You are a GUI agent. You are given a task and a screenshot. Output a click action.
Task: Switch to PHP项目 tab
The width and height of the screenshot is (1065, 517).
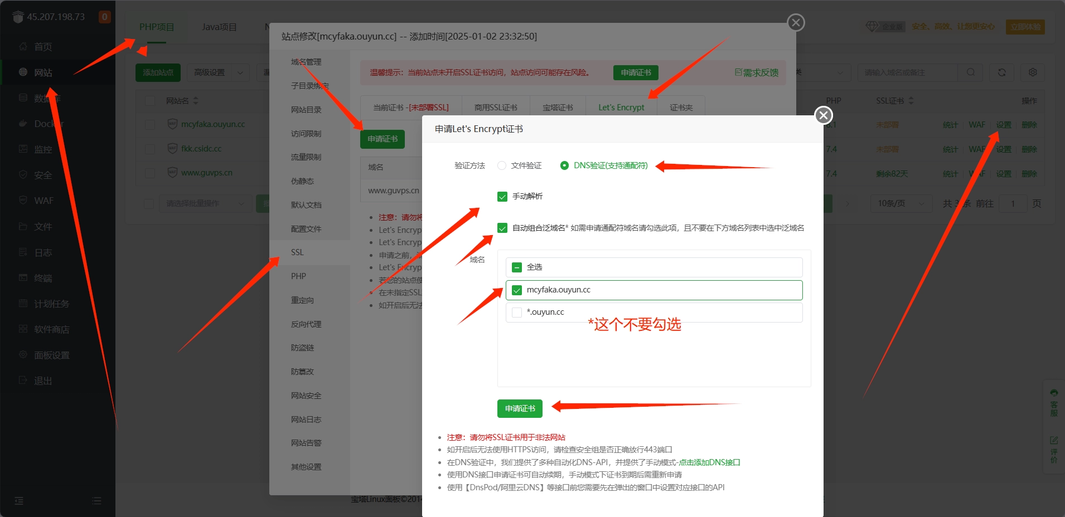[157, 27]
